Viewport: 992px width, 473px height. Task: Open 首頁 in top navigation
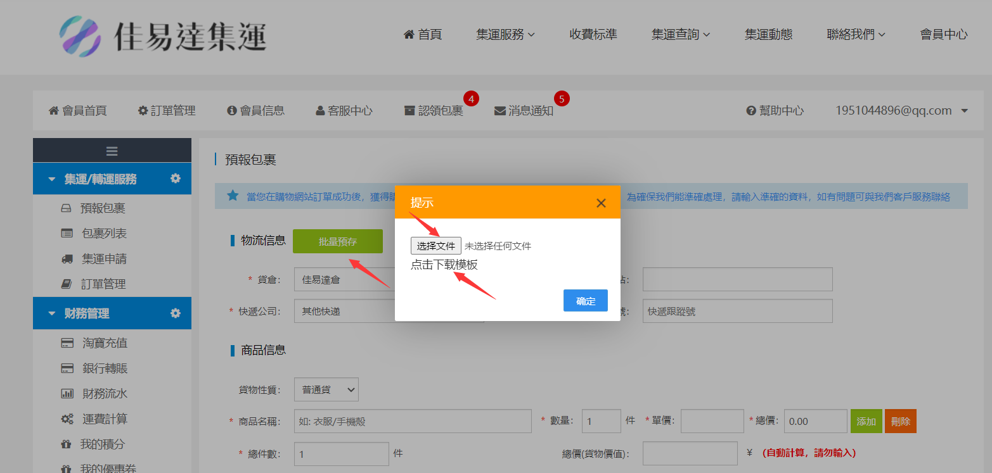(x=423, y=35)
